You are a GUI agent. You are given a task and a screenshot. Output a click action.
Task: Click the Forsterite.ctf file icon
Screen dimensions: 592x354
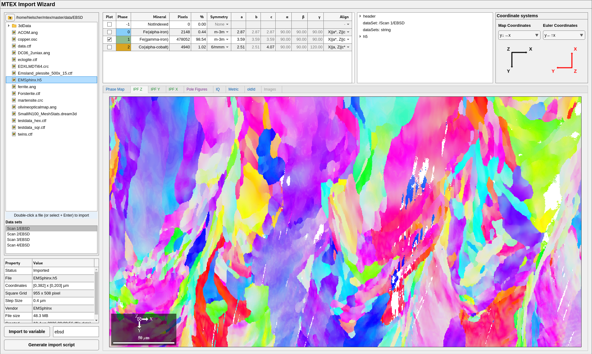click(x=14, y=94)
